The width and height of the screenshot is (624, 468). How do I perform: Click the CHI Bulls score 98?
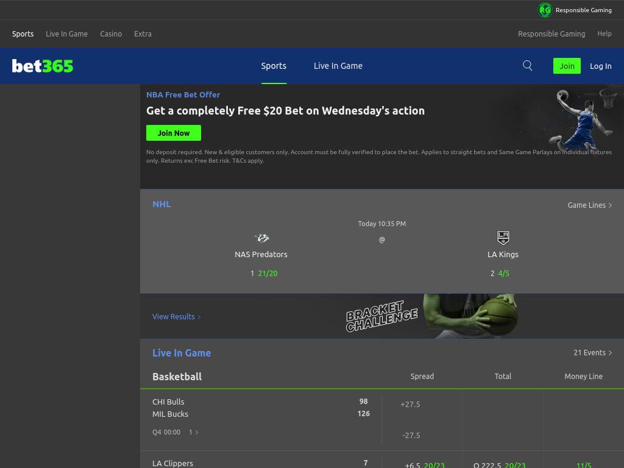[x=364, y=402]
